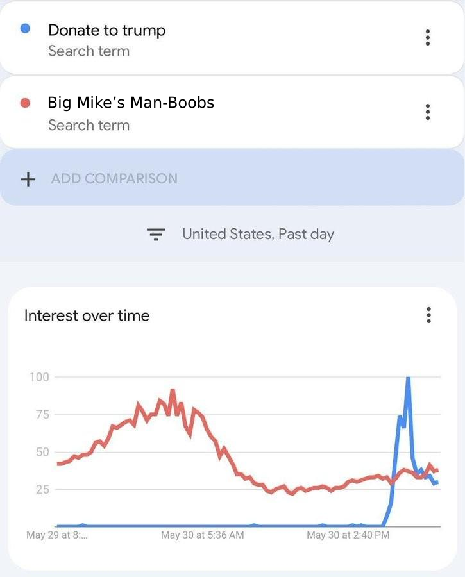Open options menu for Big Mike's Man-Boobs term

(428, 112)
